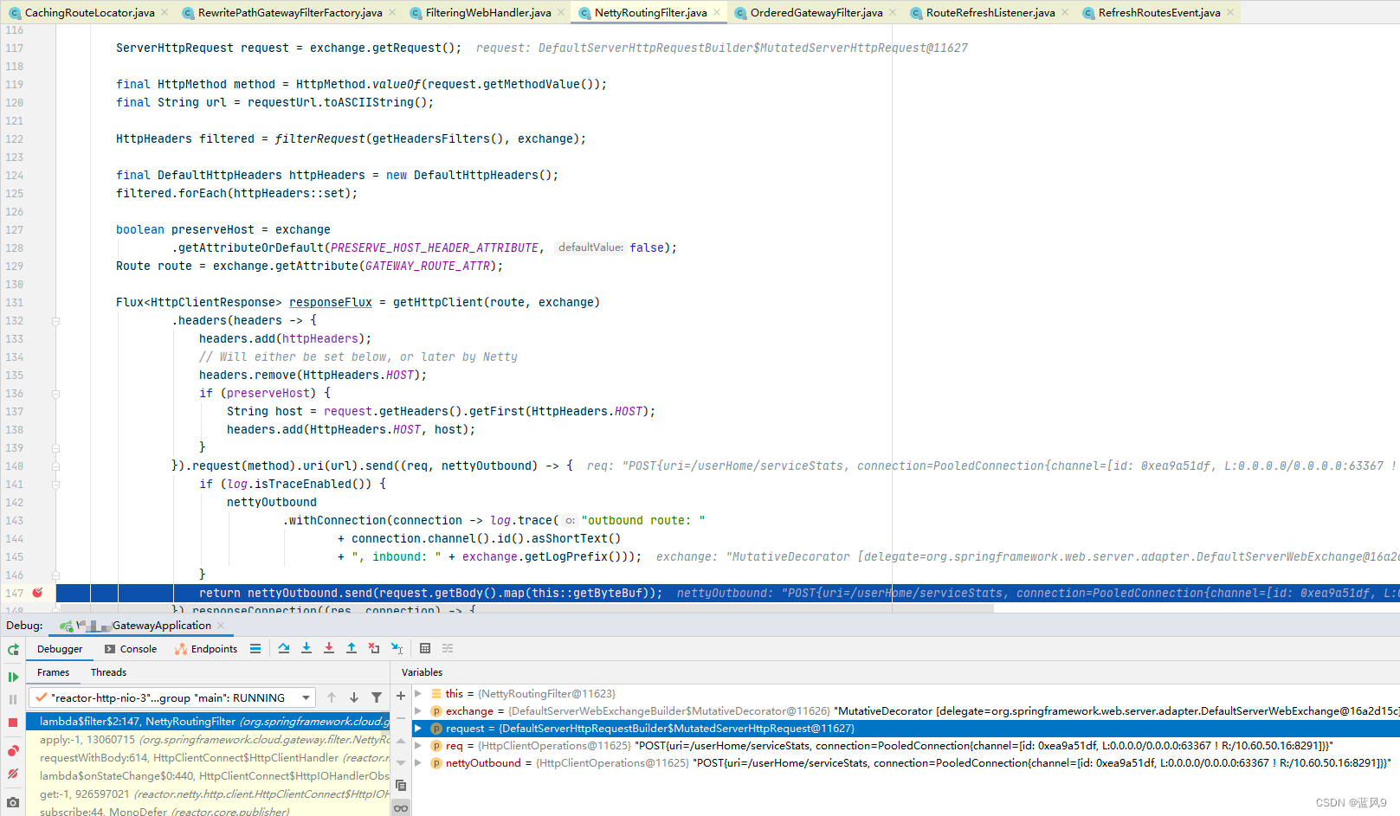
Task: Open the Endpoints tab
Action: (x=206, y=649)
